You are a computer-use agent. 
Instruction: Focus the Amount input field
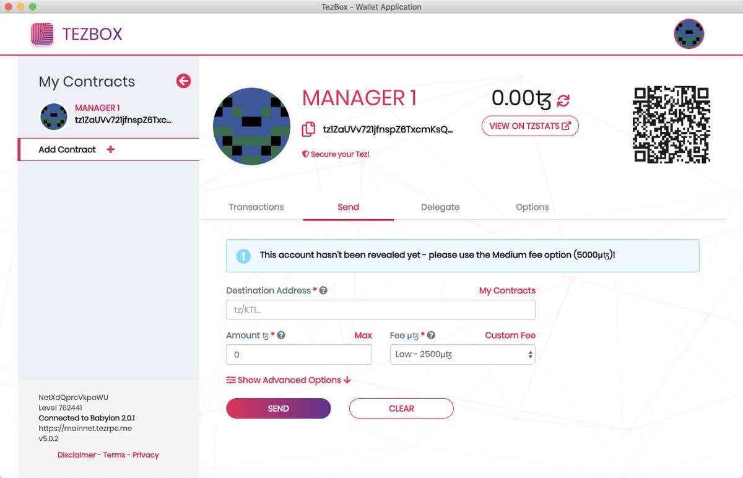299,355
